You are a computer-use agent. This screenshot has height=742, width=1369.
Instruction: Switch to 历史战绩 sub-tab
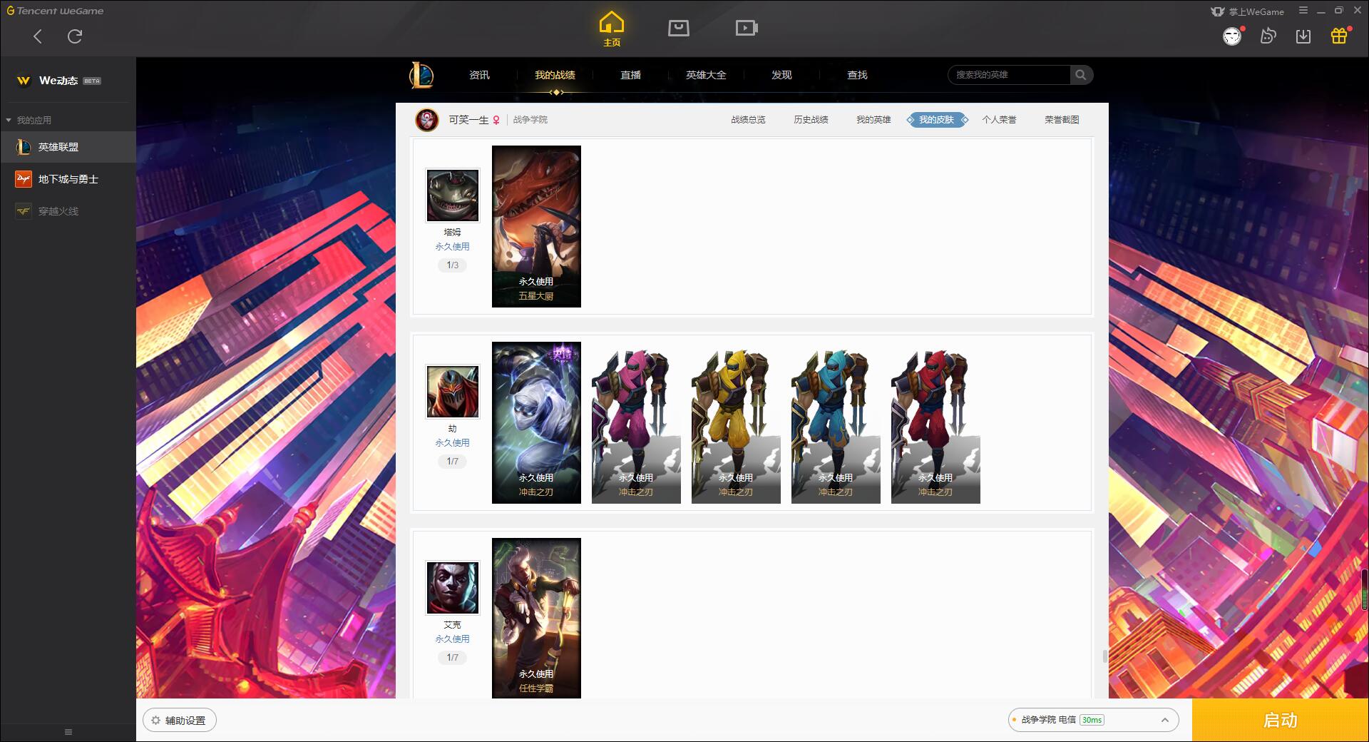811,120
